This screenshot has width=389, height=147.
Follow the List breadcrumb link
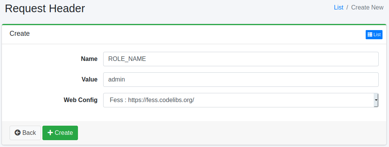tap(339, 7)
